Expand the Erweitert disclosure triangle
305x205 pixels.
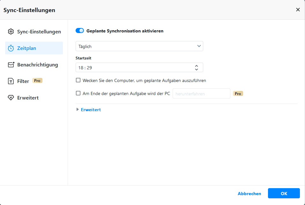(x=78, y=110)
